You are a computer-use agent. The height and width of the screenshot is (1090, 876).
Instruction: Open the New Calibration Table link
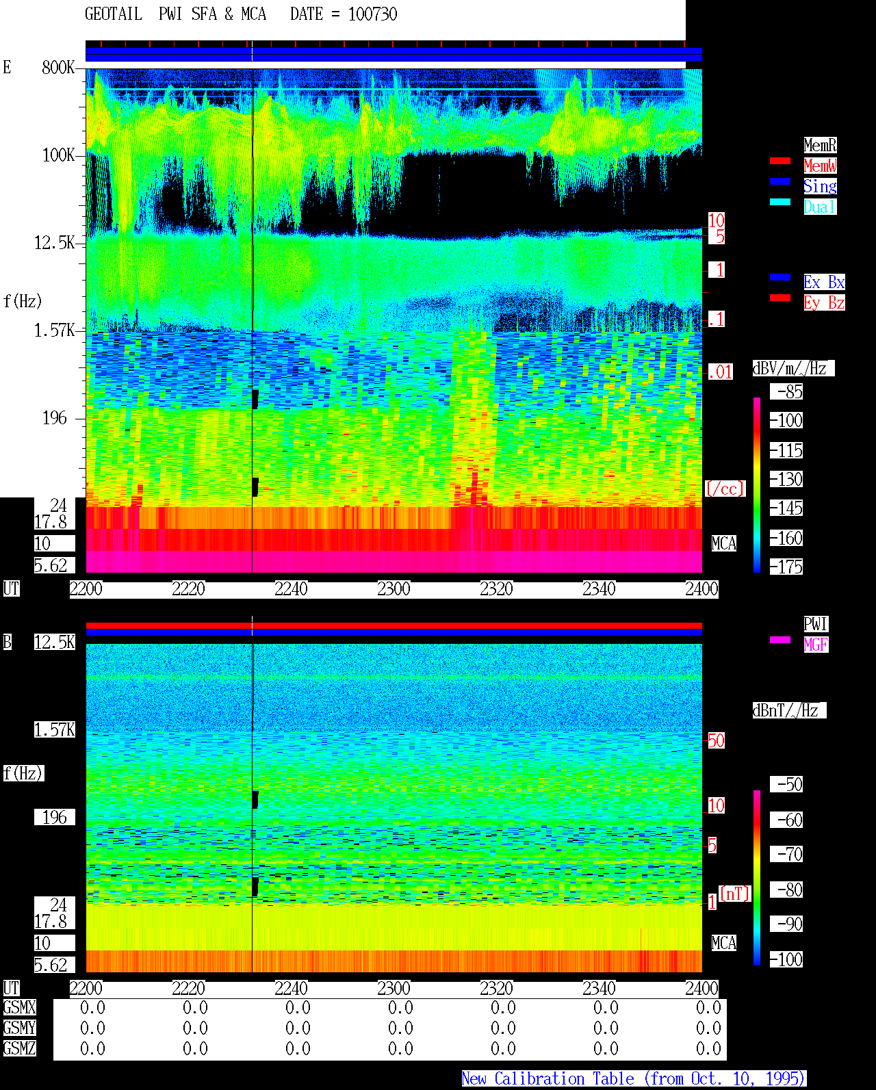point(634,1079)
